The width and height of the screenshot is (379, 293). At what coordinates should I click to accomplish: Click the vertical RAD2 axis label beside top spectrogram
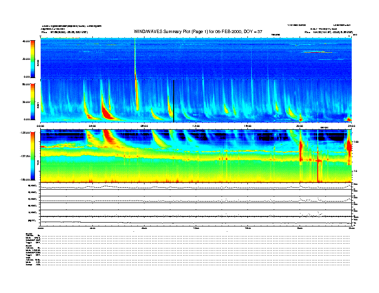tap(38, 63)
